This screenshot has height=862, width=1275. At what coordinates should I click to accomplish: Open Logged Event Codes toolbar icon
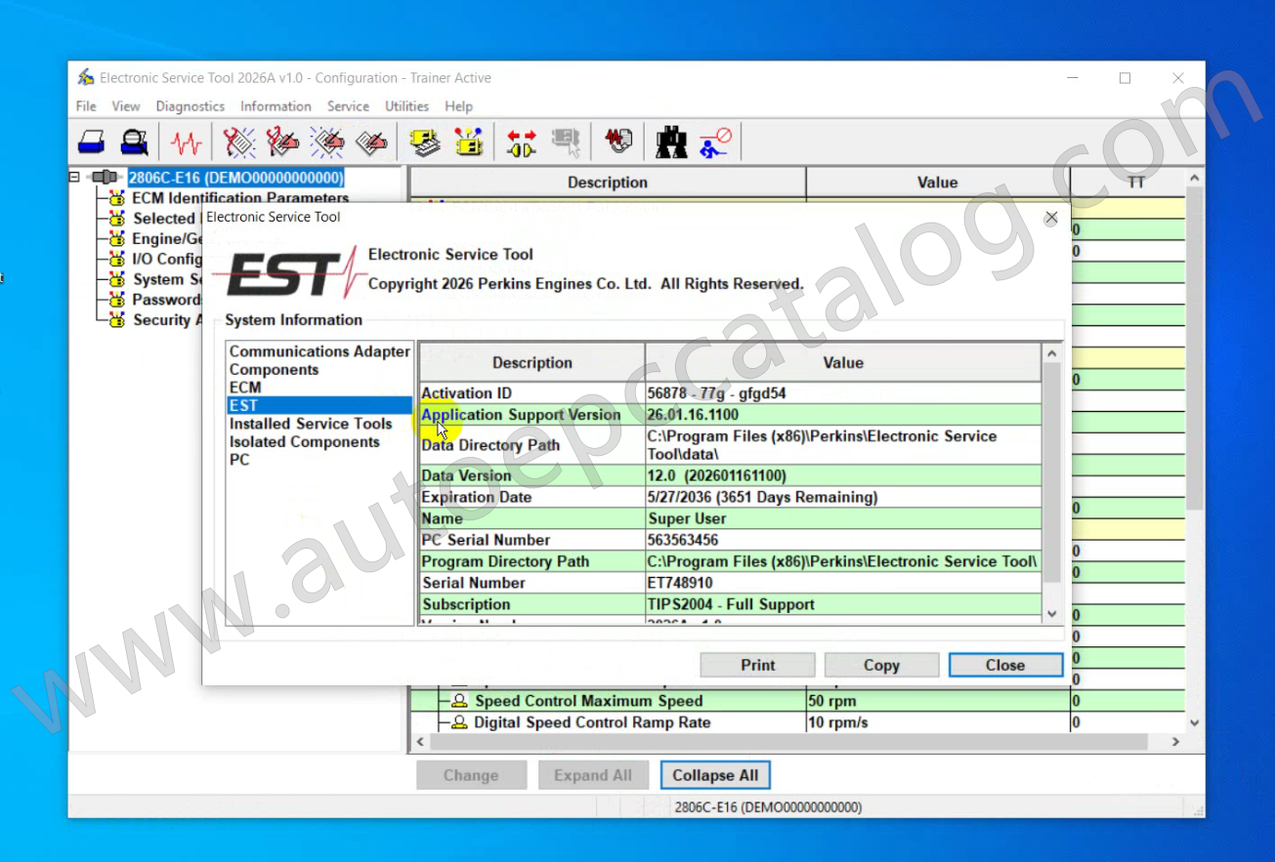(371, 143)
